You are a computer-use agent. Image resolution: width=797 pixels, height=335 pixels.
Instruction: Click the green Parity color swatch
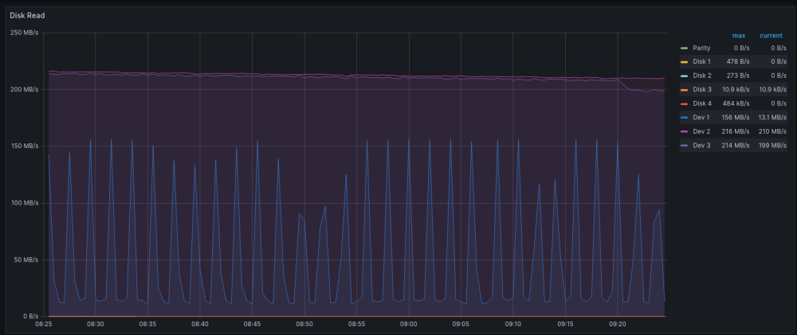coord(684,49)
